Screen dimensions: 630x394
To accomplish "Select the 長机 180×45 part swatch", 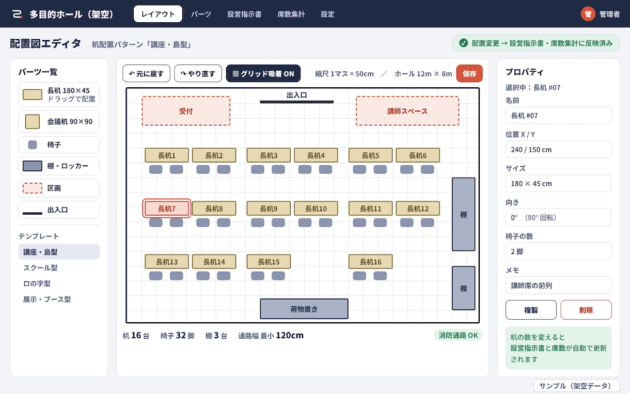I will [33, 94].
